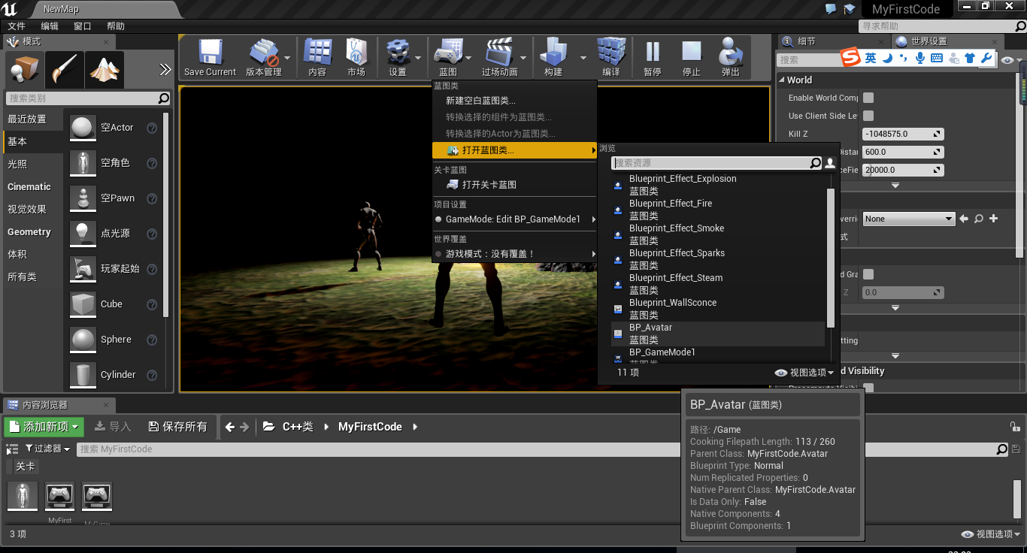The height and width of the screenshot is (553, 1027).
Task: Click the 点光源 point light icon
Action: coord(83,234)
